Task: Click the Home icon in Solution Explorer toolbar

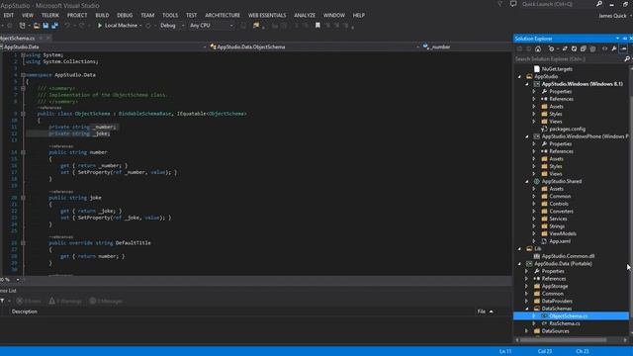Action: coord(538,48)
